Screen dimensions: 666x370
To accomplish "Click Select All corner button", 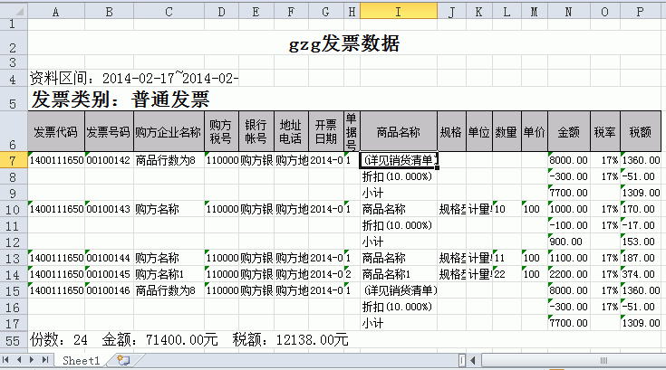I will click(x=14, y=11).
